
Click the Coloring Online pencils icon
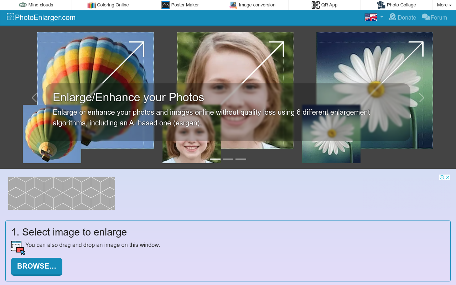[92, 5]
